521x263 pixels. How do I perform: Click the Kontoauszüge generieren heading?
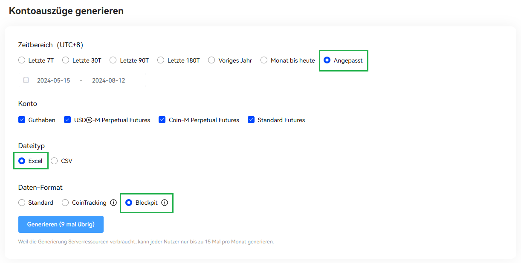66,11
